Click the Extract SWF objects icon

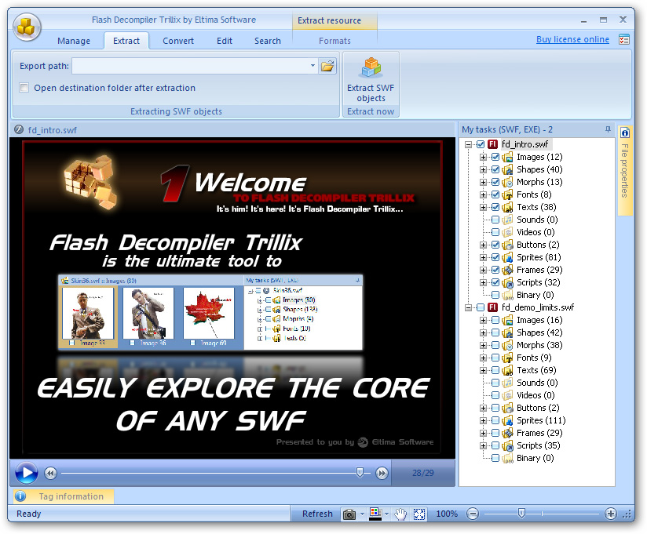click(371, 67)
